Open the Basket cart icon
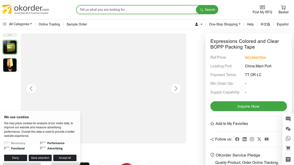294x165 pixels. tap(283, 7)
